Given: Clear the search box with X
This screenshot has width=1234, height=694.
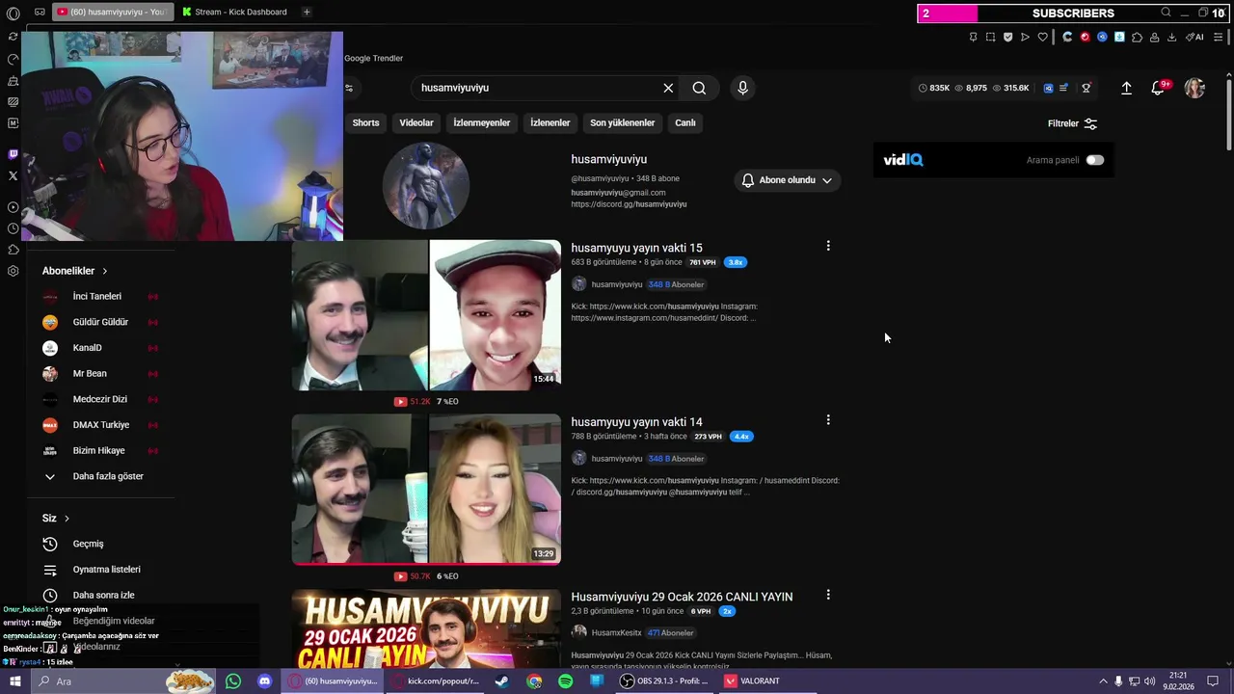Looking at the screenshot, I should [668, 88].
